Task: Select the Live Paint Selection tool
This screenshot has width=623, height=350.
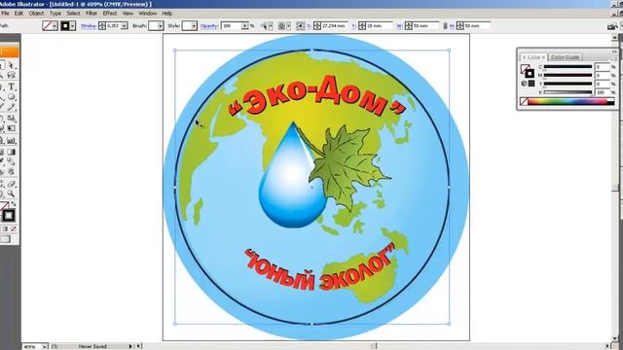Action: [x=11, y=172]
